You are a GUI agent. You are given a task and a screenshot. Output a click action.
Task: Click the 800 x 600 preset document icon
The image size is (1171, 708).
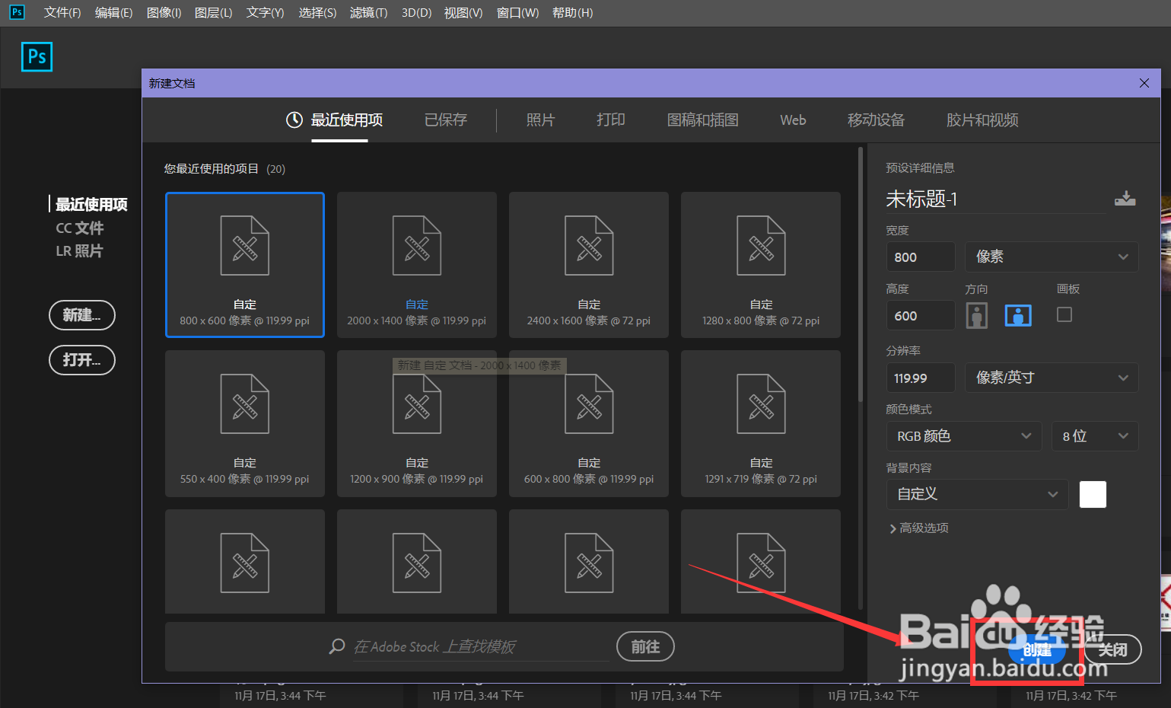[x=245, y=245]
